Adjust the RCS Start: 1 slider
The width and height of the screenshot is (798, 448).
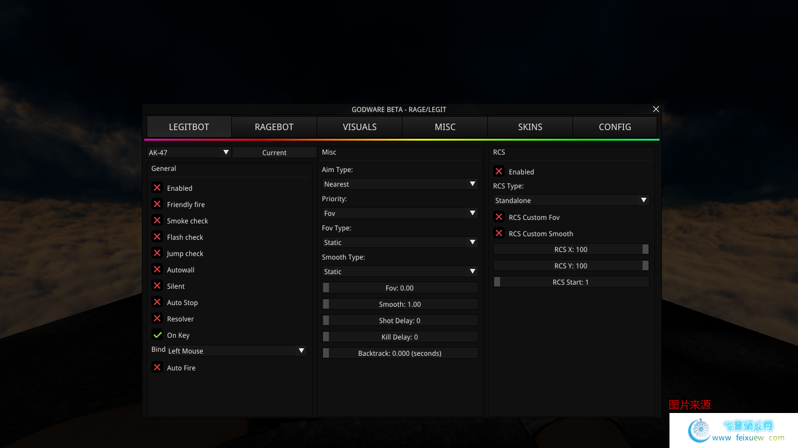click(x=571, y=282)
